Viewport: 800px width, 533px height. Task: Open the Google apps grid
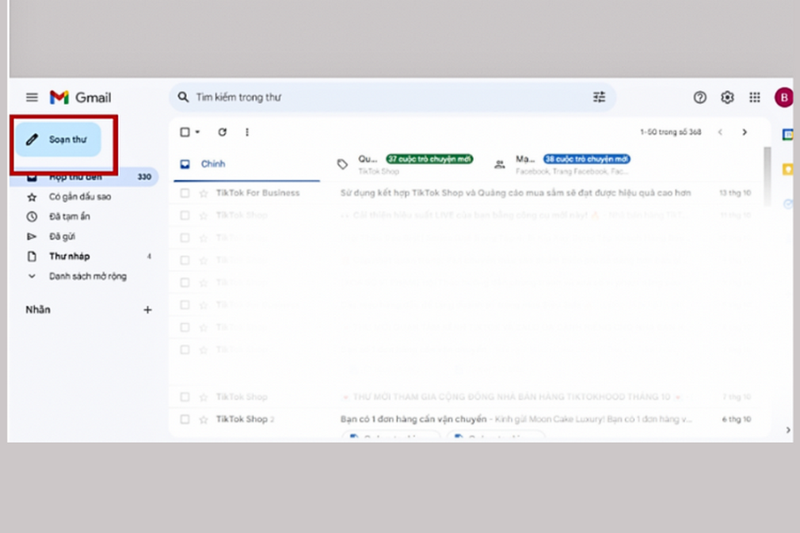755,97
